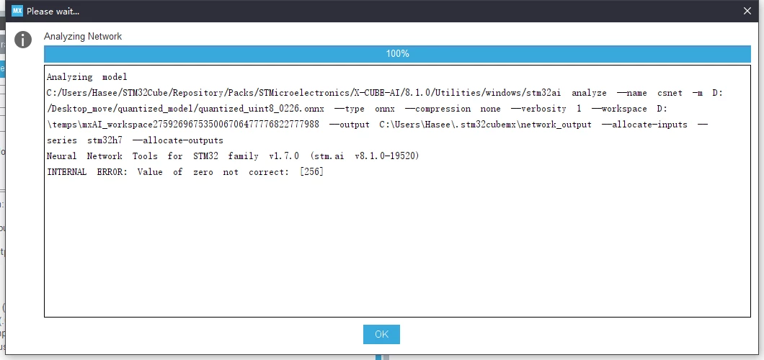The height and width of the screenshot is (360, 764).
Task: Click the "series stm32h7 --allocate-outputs" line
Action: [x=135, y=140]
